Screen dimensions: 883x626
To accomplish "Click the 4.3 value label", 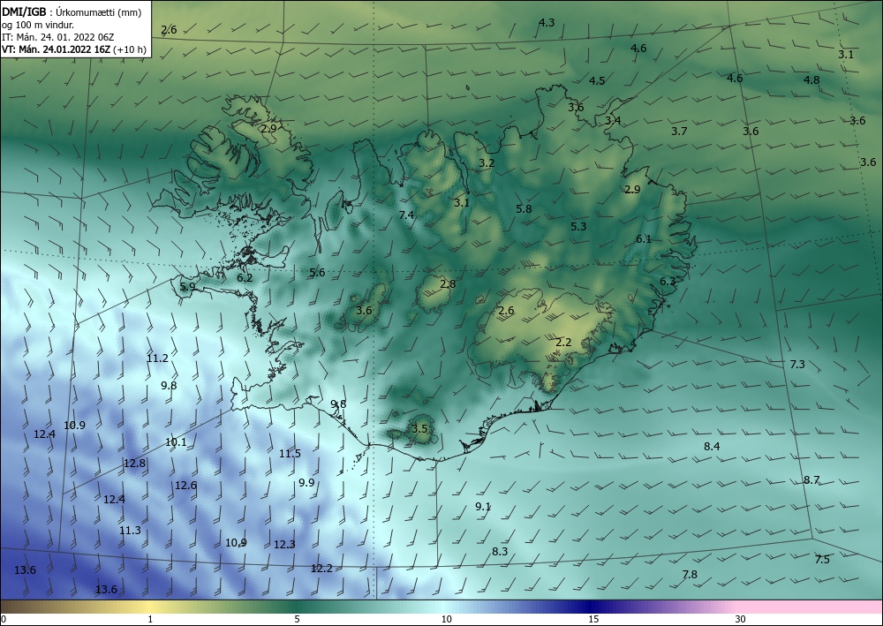I will (547, 23).
